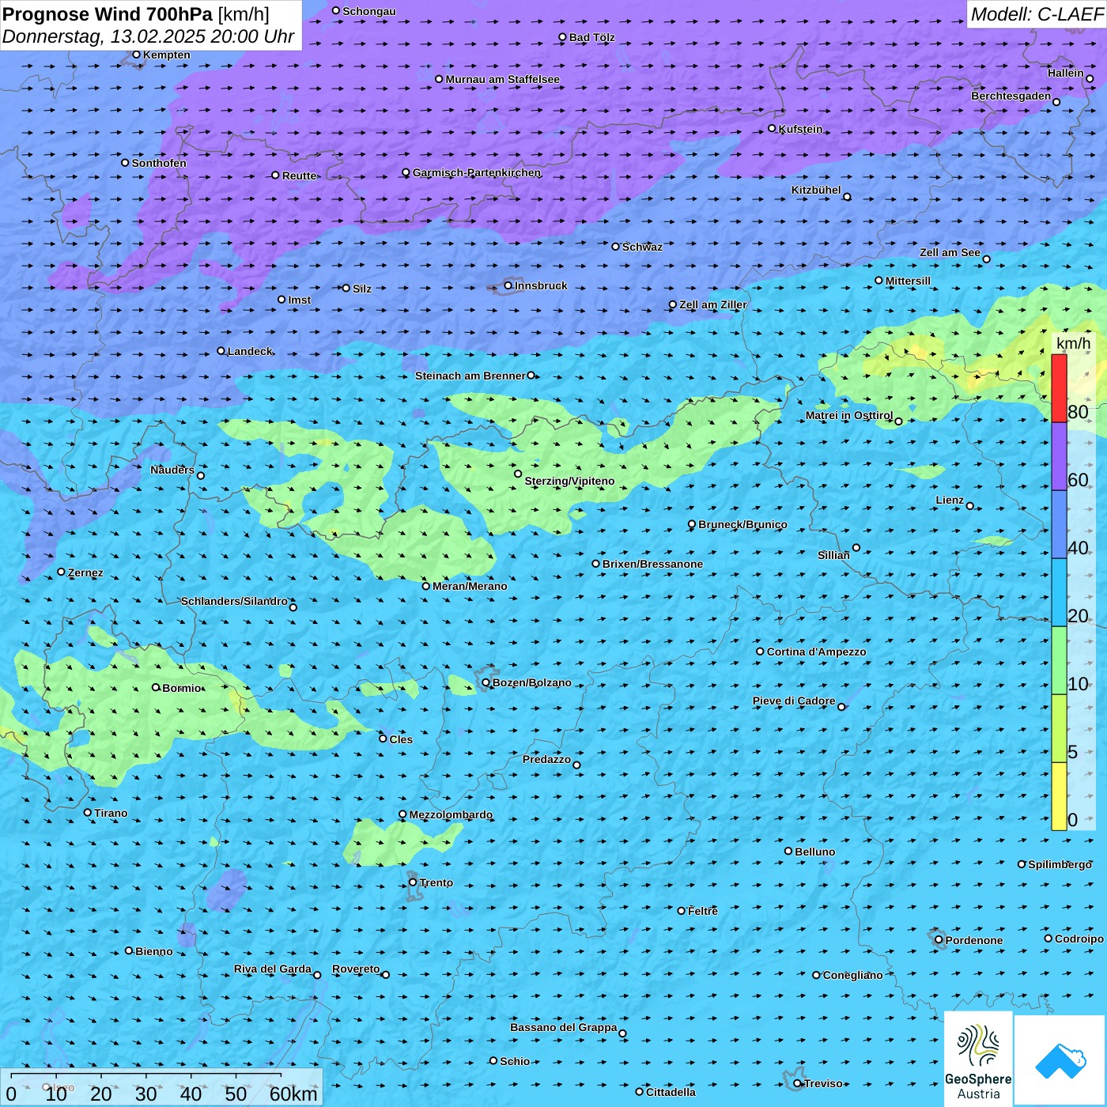Click the "Riva del Garda" label
Viewport: 1107px width, 1107px height.
pos(272,969)
